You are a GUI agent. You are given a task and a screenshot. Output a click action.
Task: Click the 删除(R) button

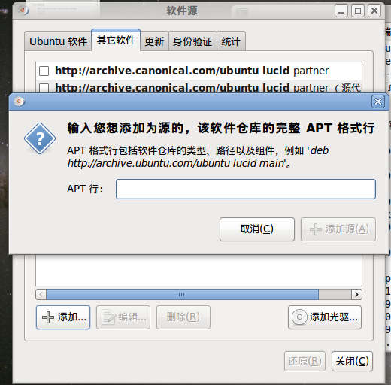pyautogui.click(x=183, y=317)
